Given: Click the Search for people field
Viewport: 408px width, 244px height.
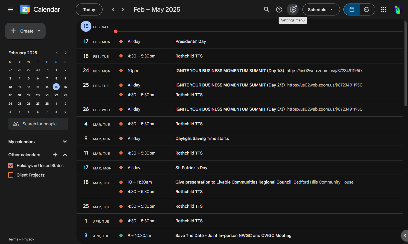Looking at the screenshot, I should (x=38, y=124).
